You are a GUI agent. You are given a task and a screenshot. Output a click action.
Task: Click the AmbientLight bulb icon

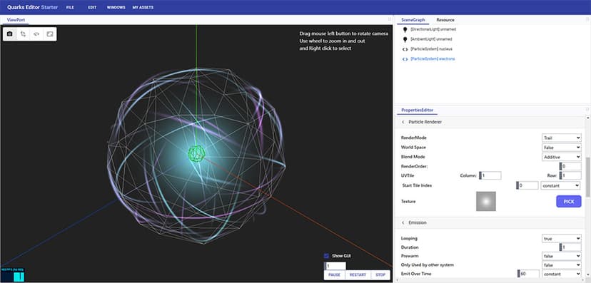(405, 39)
